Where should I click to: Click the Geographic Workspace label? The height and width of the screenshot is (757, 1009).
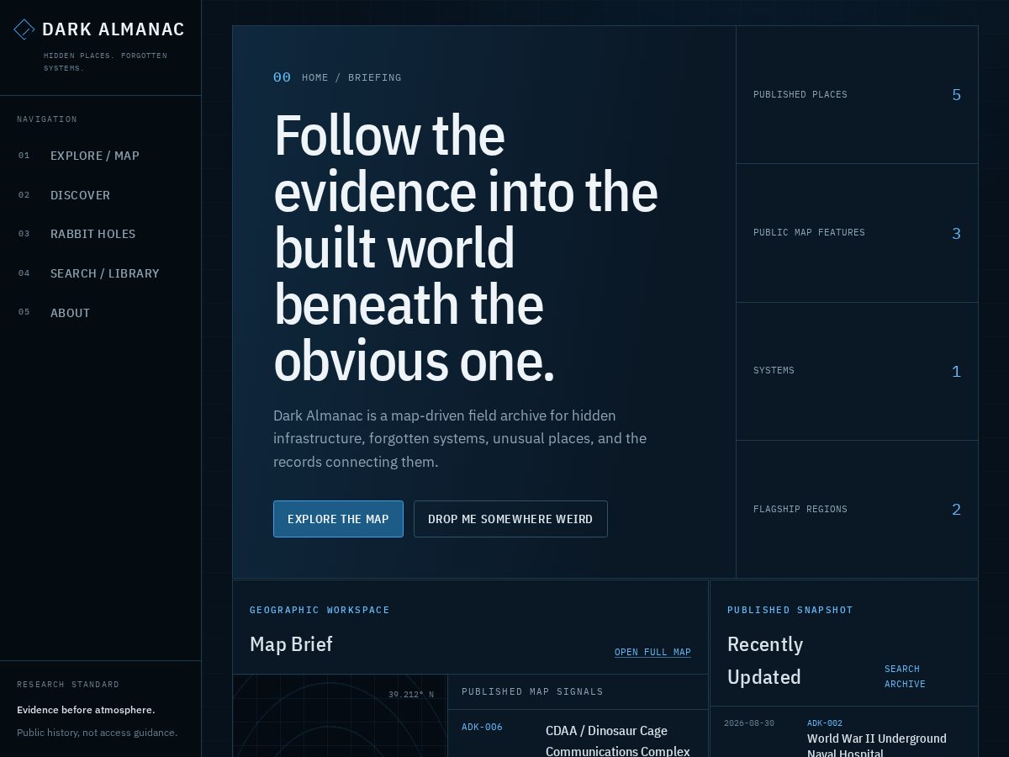(320, 610)
